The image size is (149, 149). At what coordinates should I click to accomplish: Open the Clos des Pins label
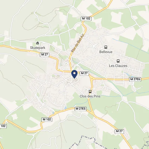click(x=90, y=96)
